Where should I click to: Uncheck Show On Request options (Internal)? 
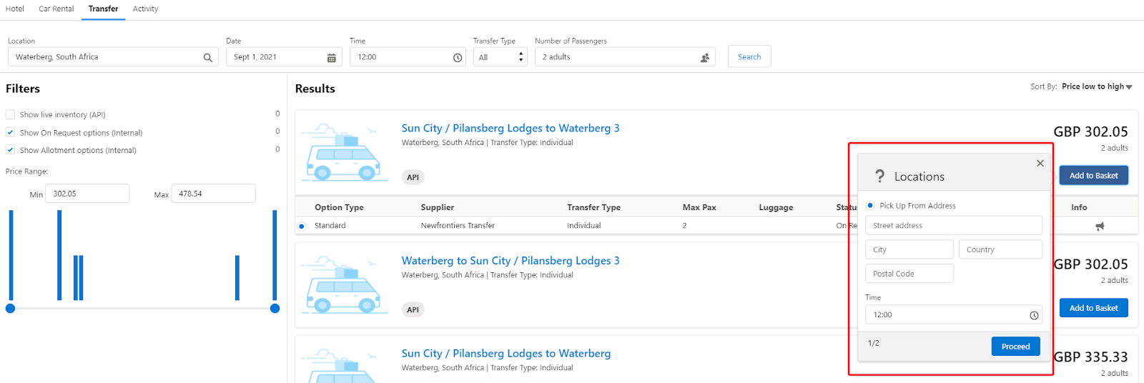coord(10,132)
